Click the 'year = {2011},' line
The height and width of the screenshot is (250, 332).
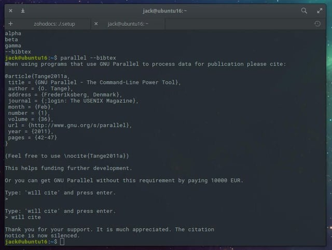click(31, 131)
